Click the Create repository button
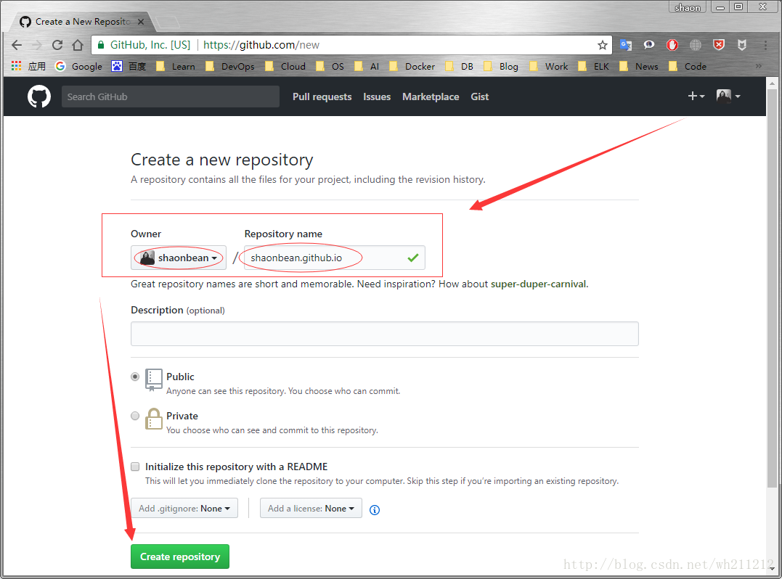 coord(179,557)
